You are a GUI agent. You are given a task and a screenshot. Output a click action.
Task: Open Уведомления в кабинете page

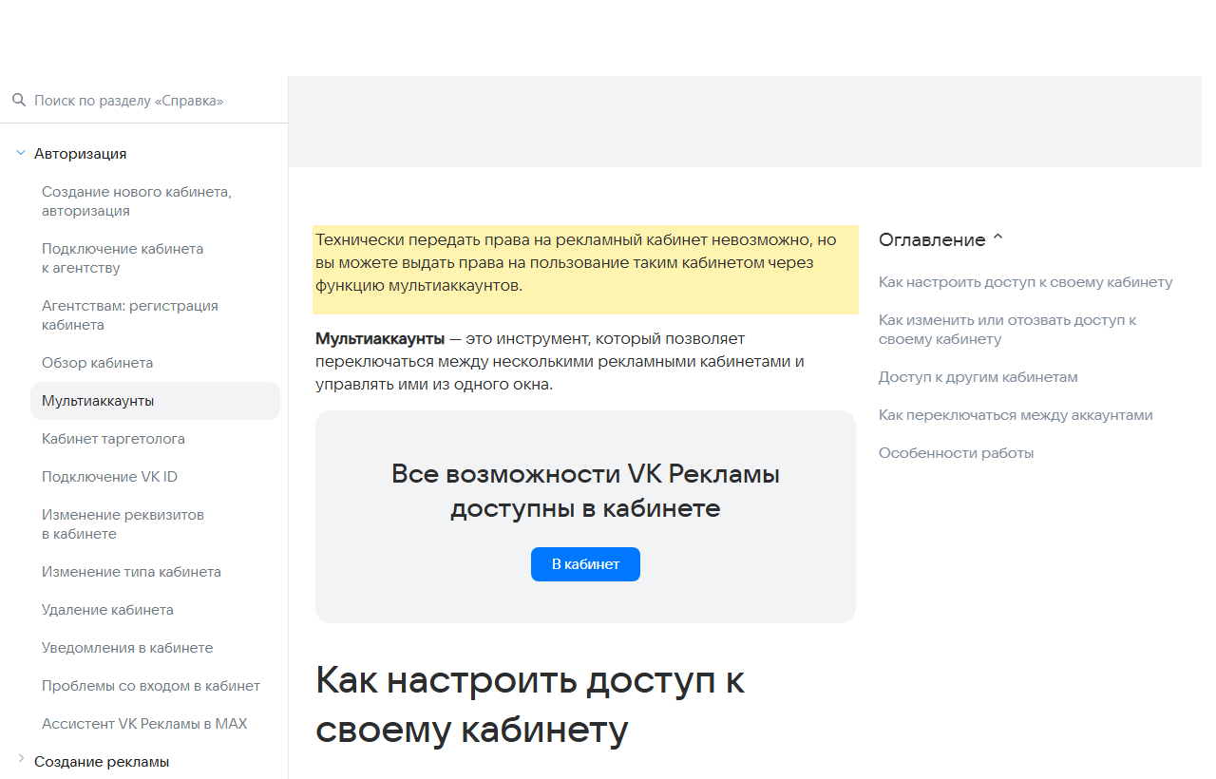coord(127,648)
